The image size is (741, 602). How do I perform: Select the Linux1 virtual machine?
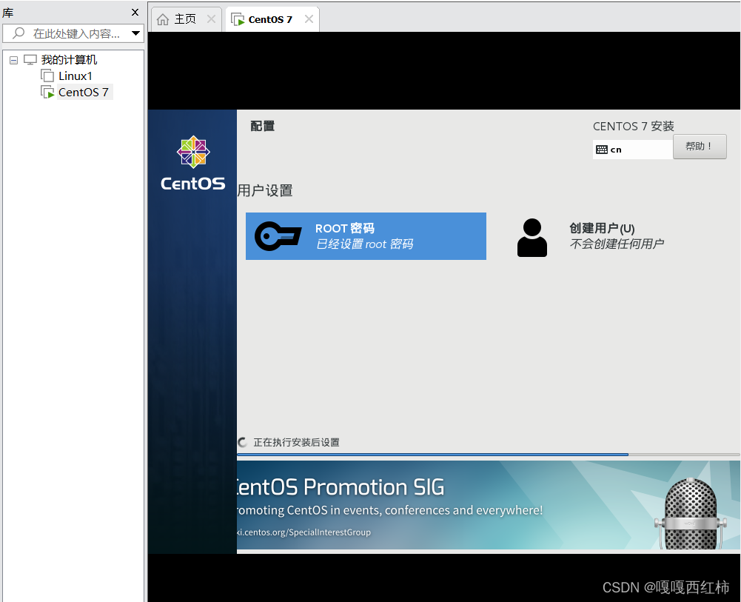76,76
